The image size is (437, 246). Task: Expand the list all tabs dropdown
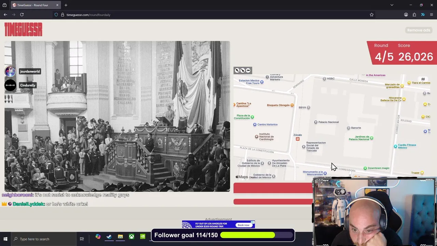pyautogui.click(x=392, y=5)
